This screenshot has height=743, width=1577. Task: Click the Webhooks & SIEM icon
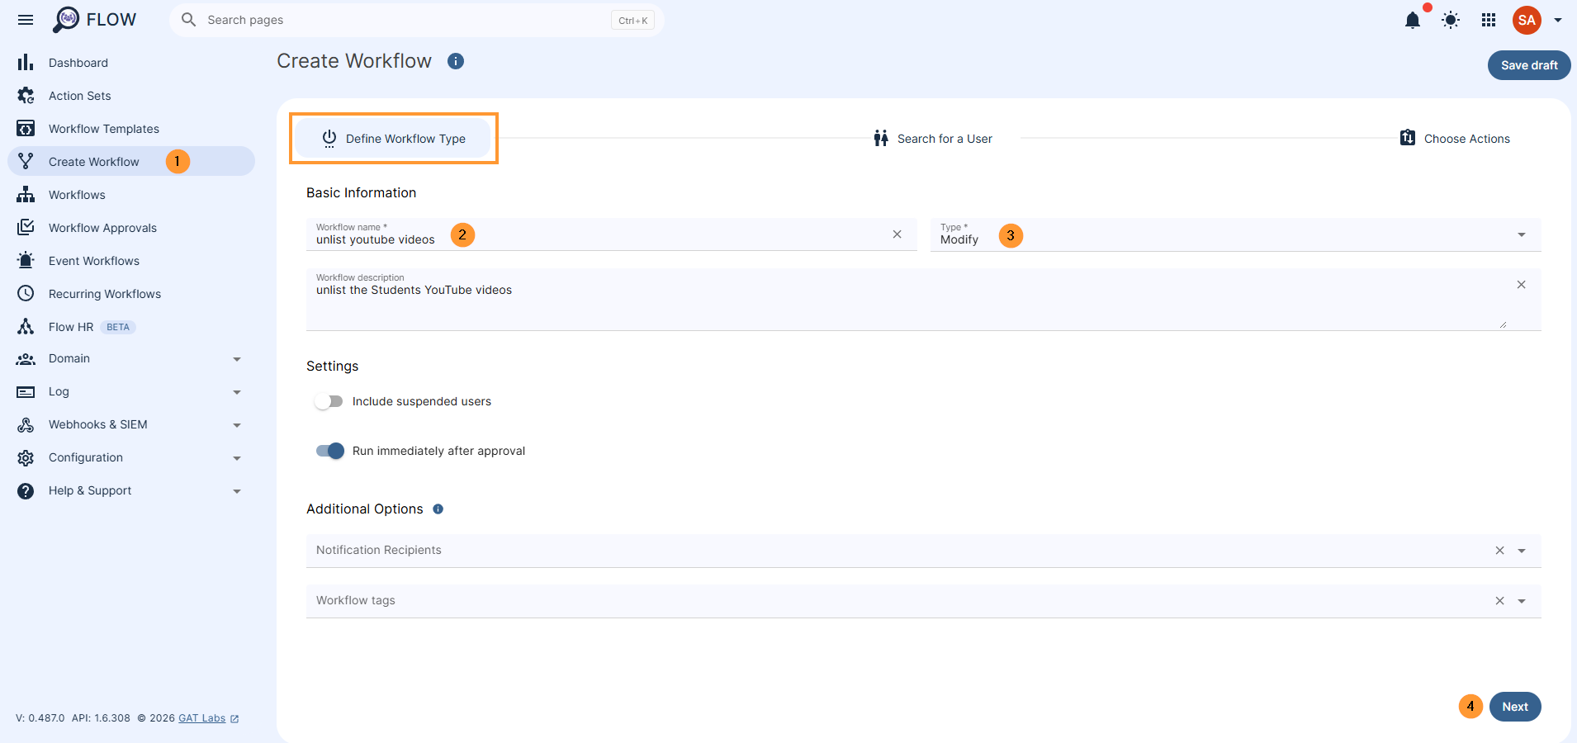coord(26,425)
